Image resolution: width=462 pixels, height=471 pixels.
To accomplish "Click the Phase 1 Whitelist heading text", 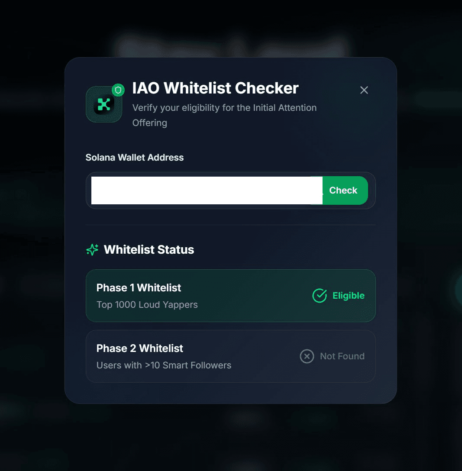I will [139, 288].
